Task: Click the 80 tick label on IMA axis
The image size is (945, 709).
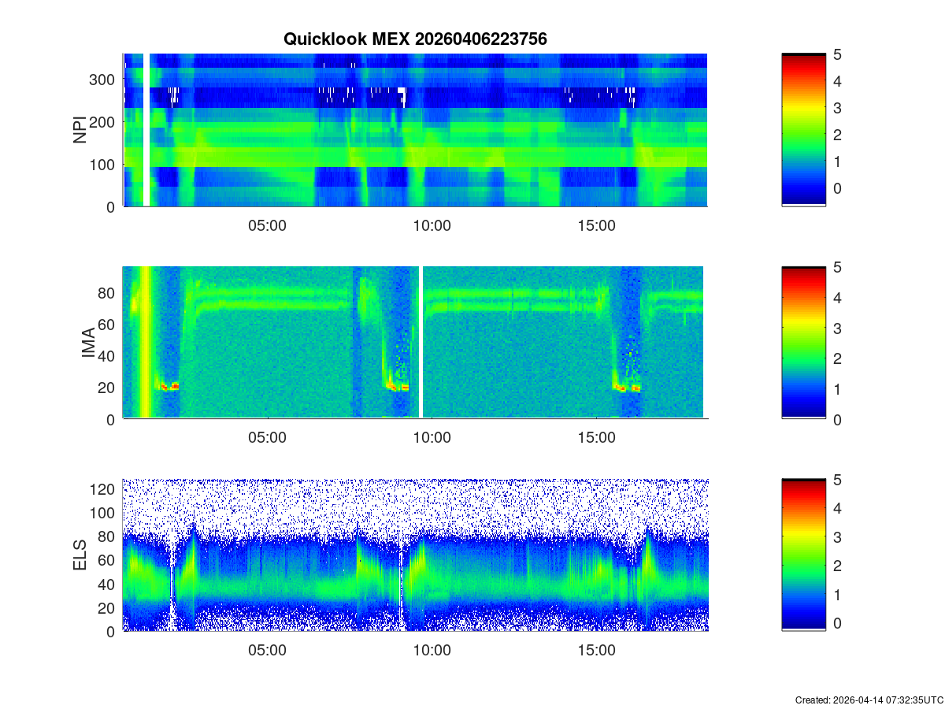Action: [109, 293]
